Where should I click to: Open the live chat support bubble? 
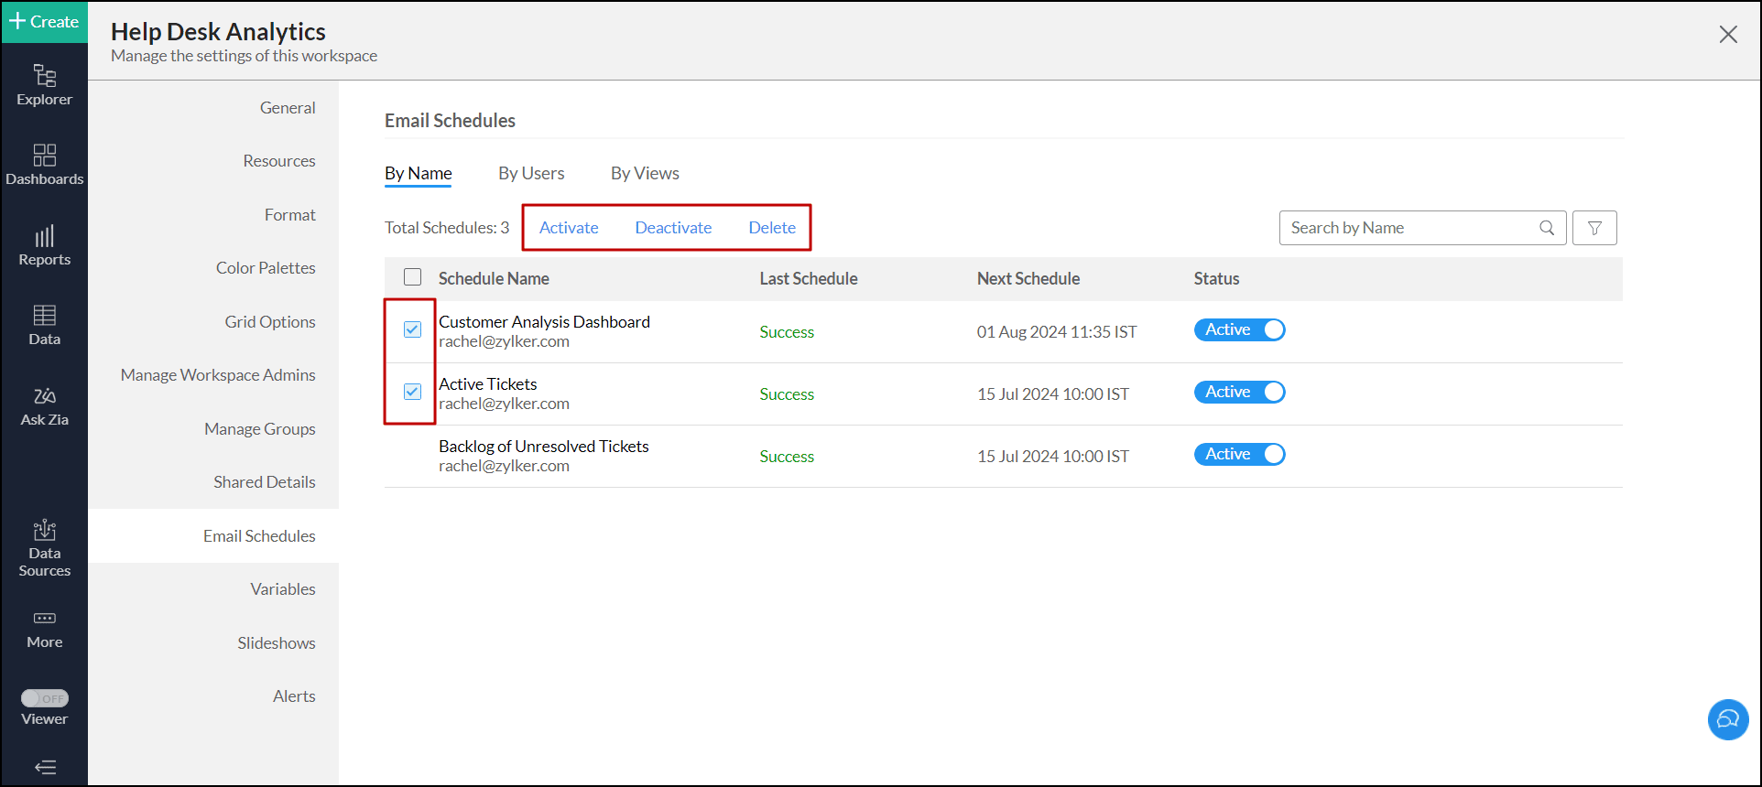(1728, 719)
